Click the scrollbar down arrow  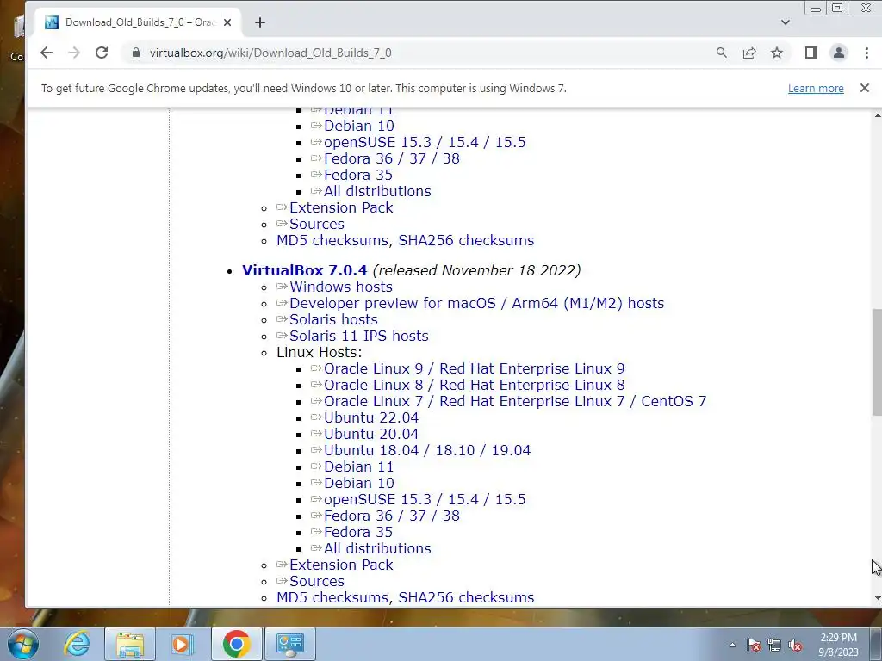pos(877,599)
